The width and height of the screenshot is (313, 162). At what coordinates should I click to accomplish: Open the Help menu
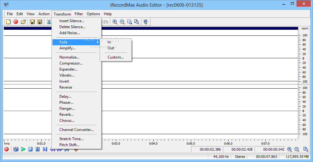coord(108,14)
